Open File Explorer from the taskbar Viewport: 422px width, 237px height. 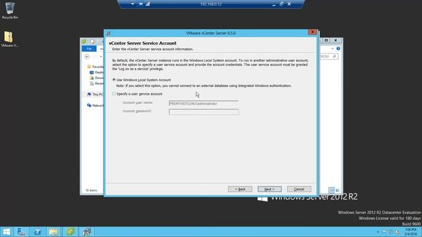pyautogui.click(x=53, y=232)
